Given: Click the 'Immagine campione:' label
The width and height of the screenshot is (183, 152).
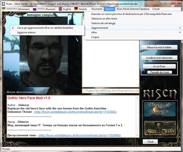Looking at the screenshot, I should (x=42, y=15).
